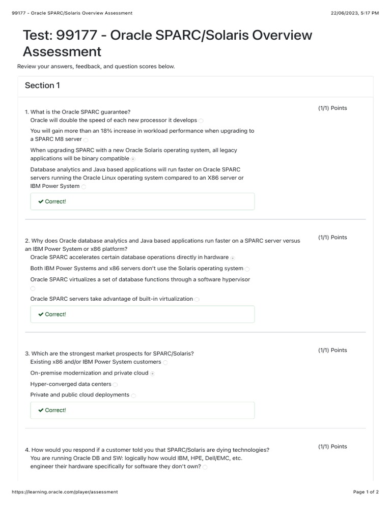391x521 pixels.
Task: Click the Section 1 header
Action: pyautogui.click(x=42, y=85)
